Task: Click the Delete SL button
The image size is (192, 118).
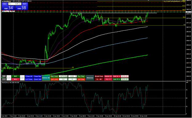Action: pyautogui.click(x=108, y=76)
